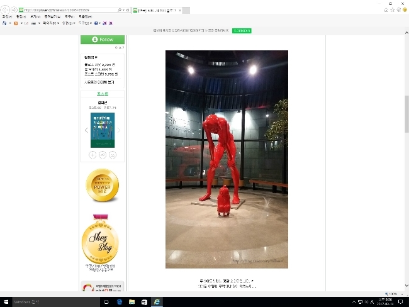This screenshot has height=307, width=409.
Task: Open the Action Center notification icon
Action: (400, 302)
